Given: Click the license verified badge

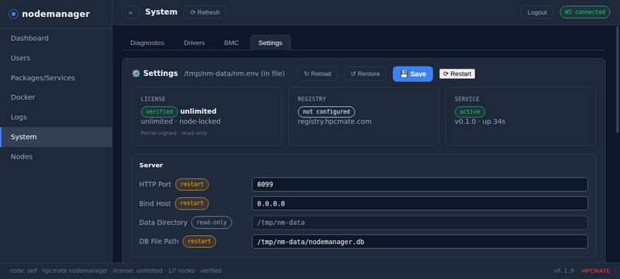Looking at the screenshot, I should pyautogui.click(x=160, y=111).
